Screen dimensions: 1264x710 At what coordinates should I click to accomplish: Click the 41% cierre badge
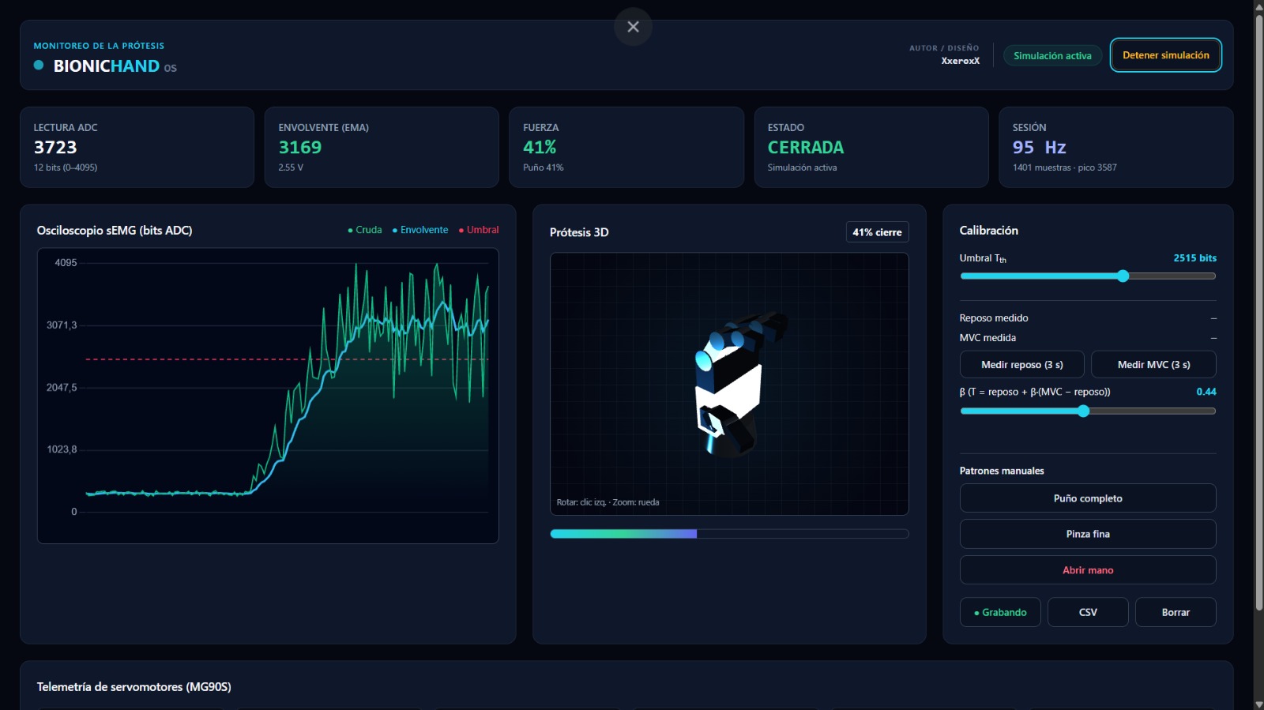pos(877,232)
